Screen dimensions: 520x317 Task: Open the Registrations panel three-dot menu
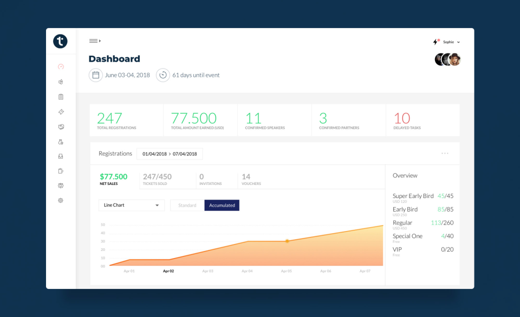click(445, 154)
